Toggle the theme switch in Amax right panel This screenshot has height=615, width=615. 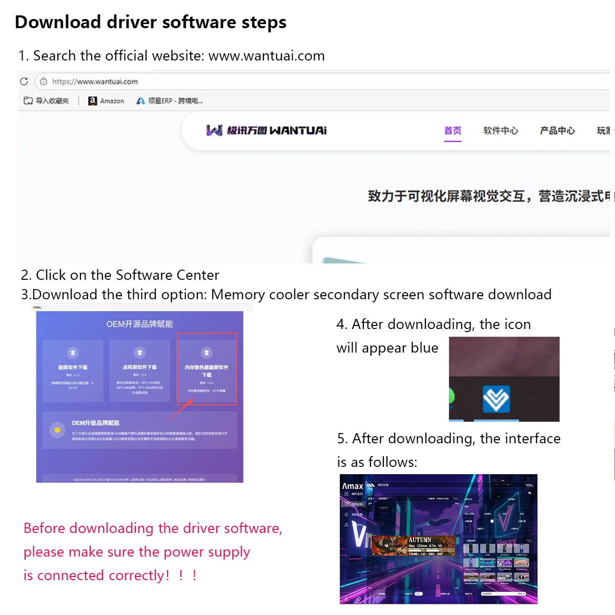(x=495, y=521)
